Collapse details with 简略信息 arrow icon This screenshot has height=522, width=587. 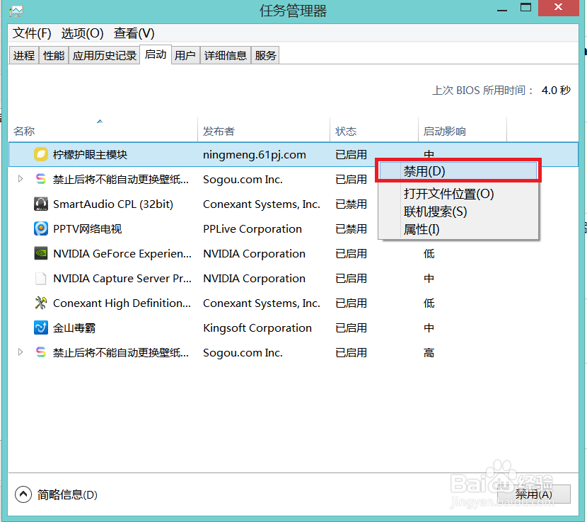(x=23, y=494)
